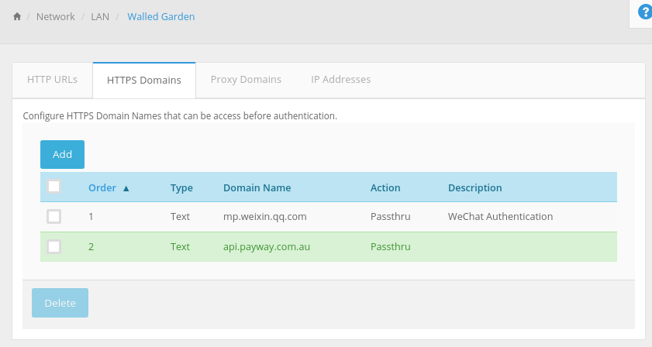Click the Delete button
Viewport: 652px width, 347px height.
[x=60, y=303]
